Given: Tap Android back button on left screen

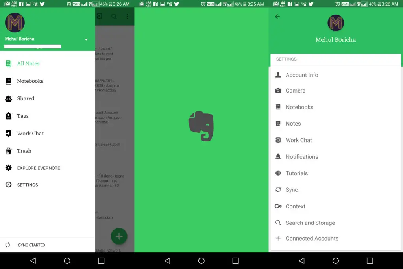Looking at the screenshot, I should 33,261.
